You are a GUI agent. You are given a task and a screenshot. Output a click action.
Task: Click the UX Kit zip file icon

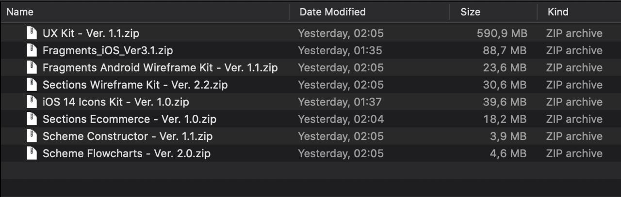(32, 33)
